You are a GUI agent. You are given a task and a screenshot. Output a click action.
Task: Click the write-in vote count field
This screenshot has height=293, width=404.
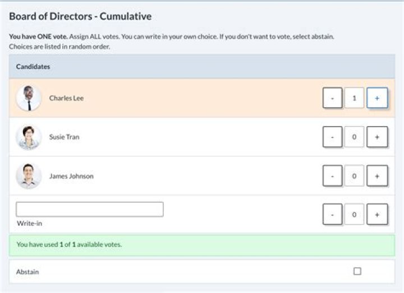coord(354,214)
